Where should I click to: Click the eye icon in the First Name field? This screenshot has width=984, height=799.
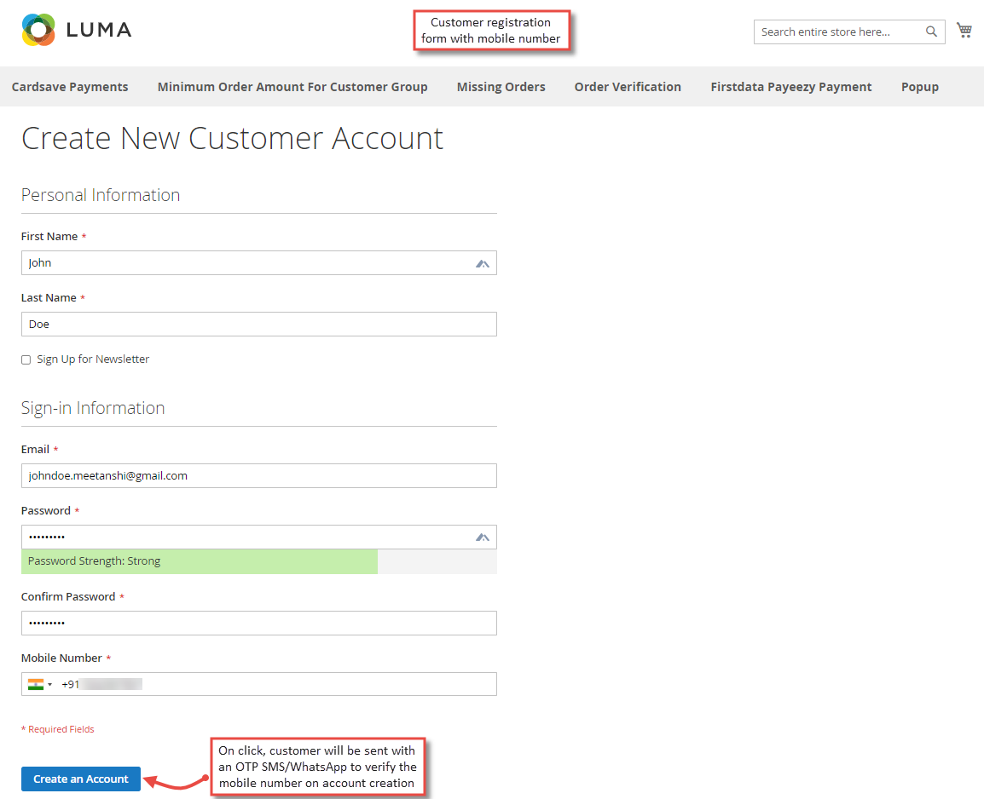(x=482, y=262)
